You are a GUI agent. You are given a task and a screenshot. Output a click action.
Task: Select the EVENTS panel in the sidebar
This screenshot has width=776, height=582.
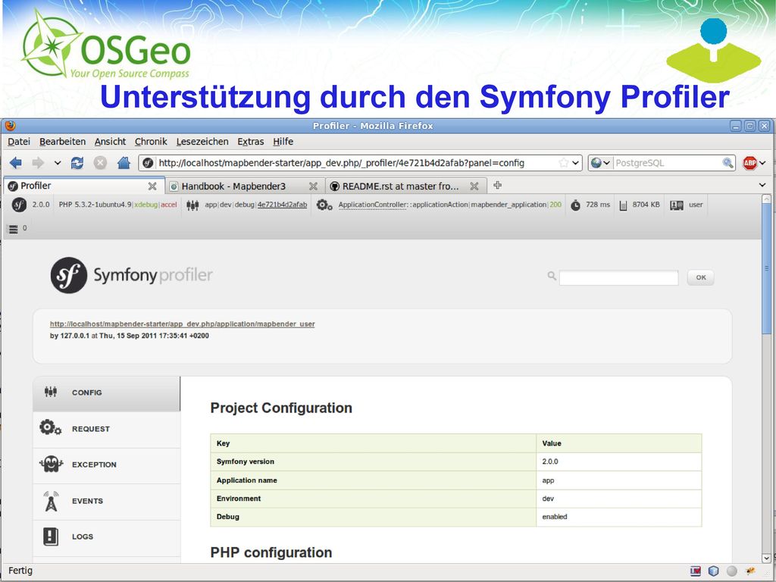coord(106,502)
